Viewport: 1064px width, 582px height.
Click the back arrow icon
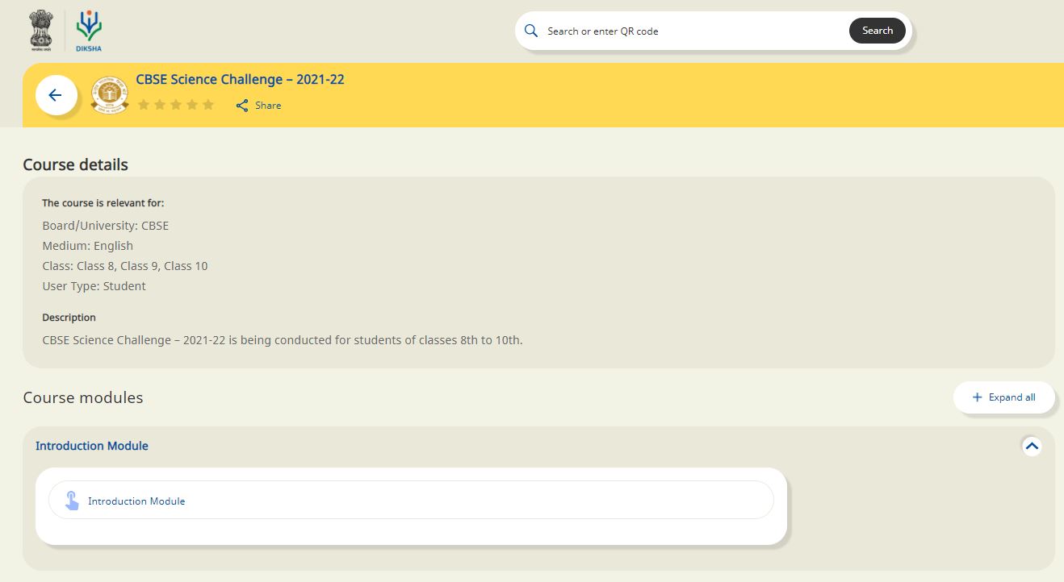coord(56,94)
